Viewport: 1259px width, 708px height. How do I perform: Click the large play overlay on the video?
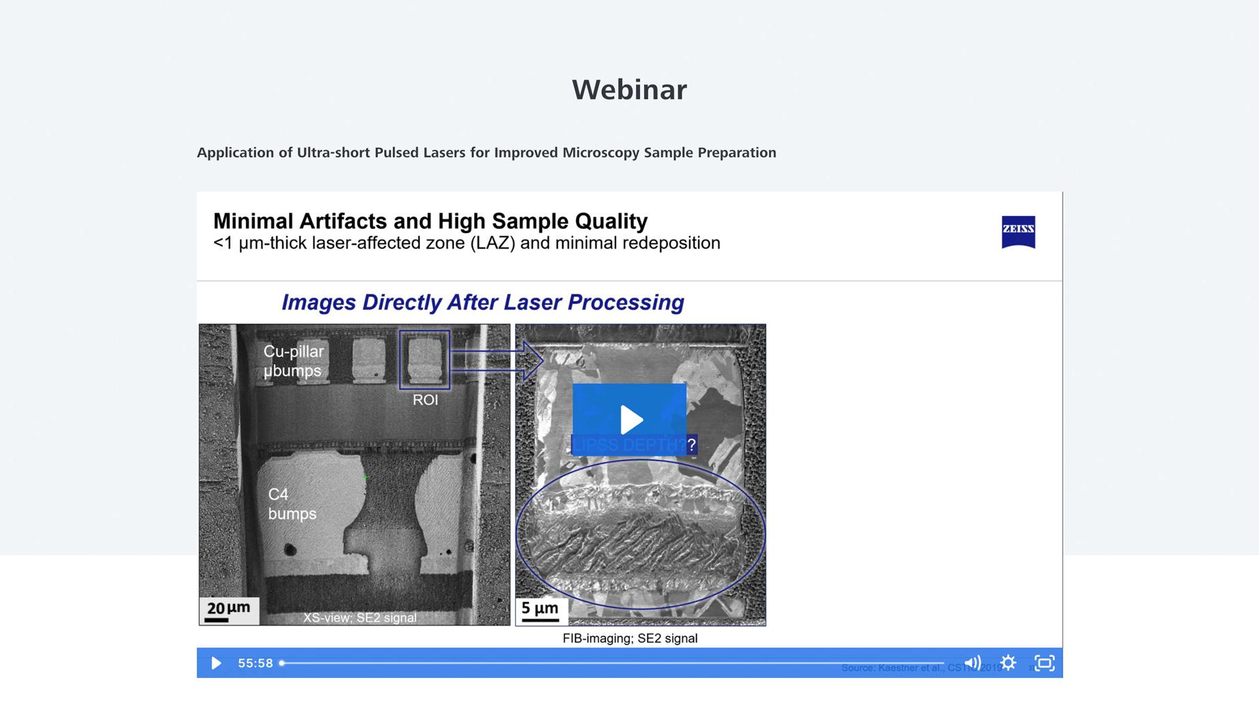(x=630, y=419)
